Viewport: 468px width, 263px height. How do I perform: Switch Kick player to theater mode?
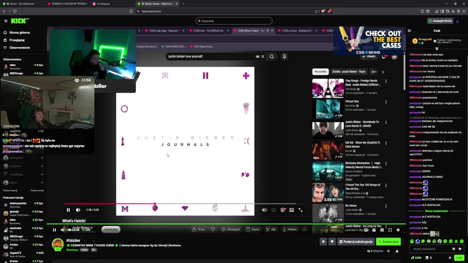click(382, 230)
